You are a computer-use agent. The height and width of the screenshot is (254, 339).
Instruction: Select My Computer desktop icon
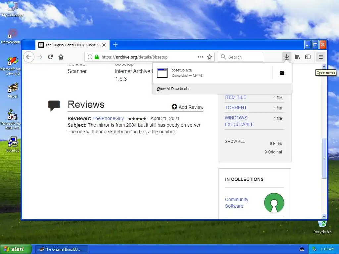[13, 9]
